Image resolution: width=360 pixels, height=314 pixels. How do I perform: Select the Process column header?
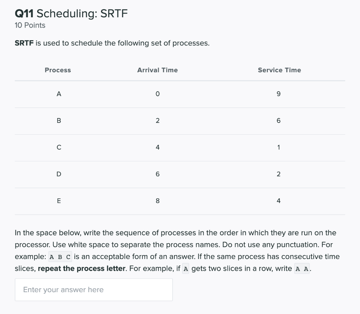57,70
